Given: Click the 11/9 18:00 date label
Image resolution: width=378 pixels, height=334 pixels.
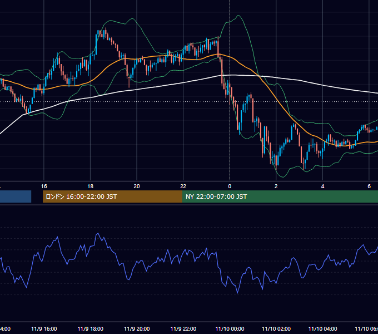Looking at the screenshot, I should pyautogui.click(x=91, y=328).
